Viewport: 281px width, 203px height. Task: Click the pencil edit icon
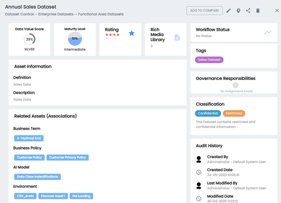(x=229, y=11)
